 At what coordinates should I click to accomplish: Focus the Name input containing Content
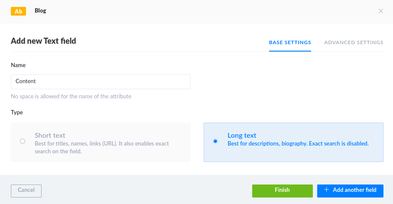101,81
